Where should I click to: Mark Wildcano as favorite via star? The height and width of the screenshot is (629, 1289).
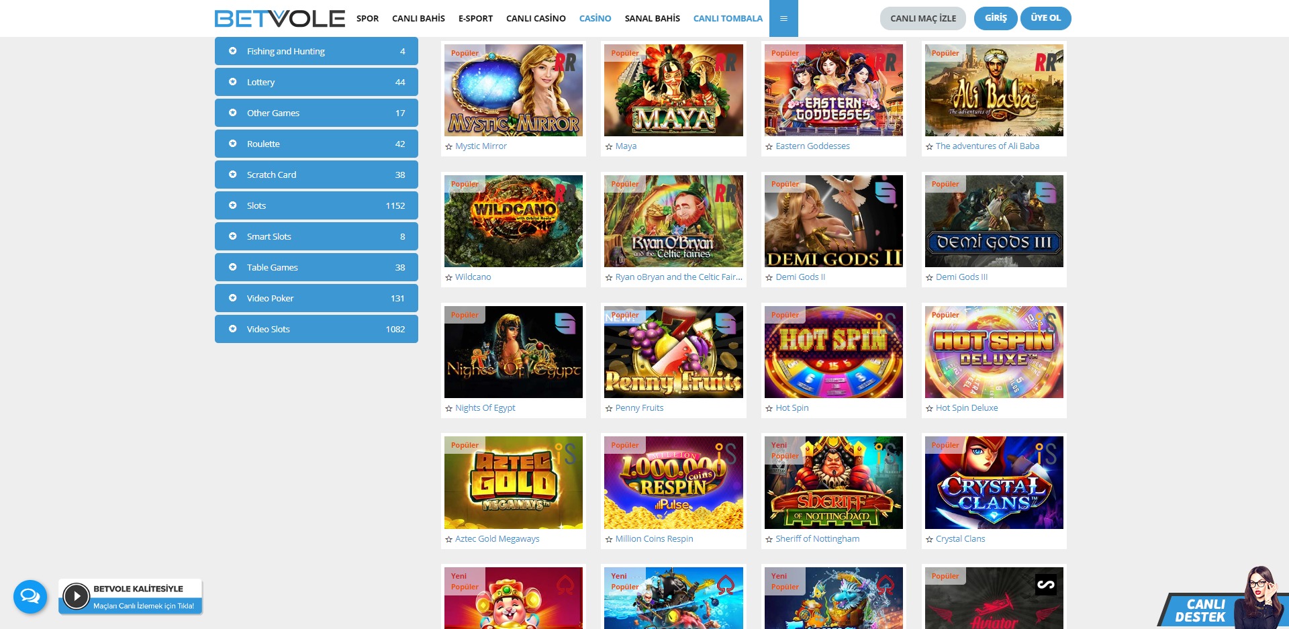[448, 277]
